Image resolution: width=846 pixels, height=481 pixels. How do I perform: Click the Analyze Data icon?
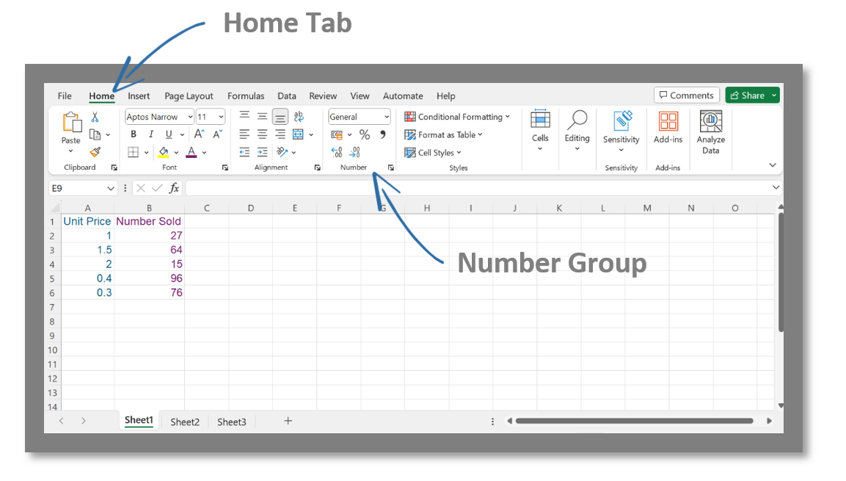point(710,121)
